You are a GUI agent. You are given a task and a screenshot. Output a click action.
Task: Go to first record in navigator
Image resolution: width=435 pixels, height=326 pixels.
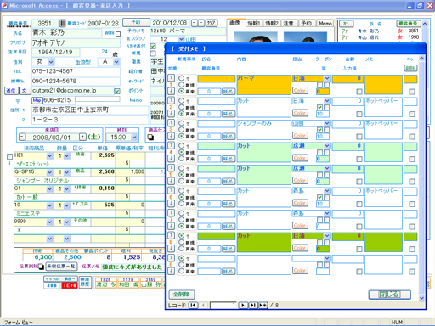tap(193, 305)
